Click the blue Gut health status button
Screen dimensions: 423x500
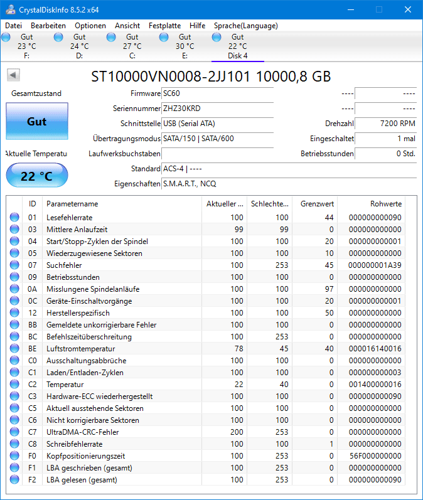click(x=37, y=121)
